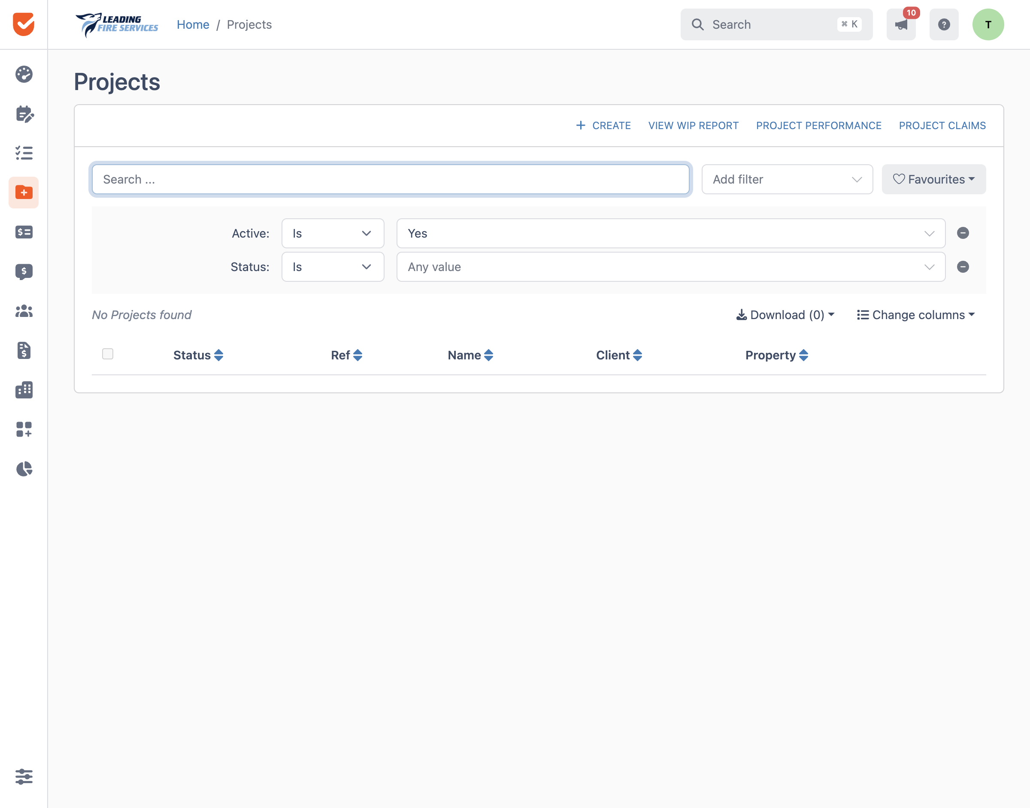Click the Leading Fire Services logo
Viewport: 1030px width, 808px height.
coord(116,24)
